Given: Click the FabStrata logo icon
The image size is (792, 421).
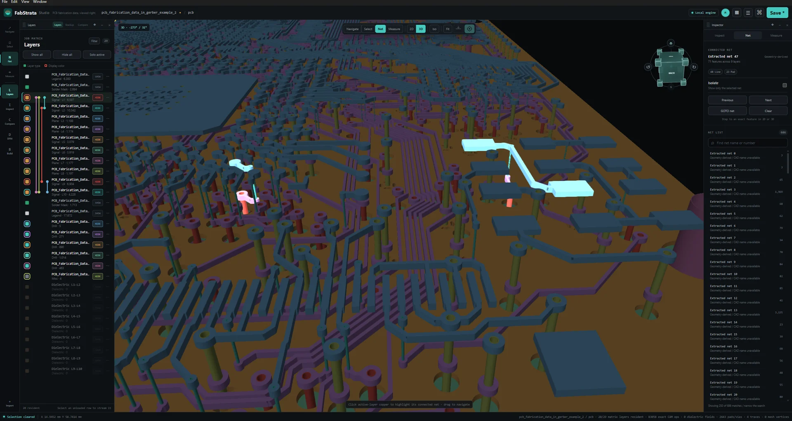Looking at the screenshot, I should coord(8,13).
